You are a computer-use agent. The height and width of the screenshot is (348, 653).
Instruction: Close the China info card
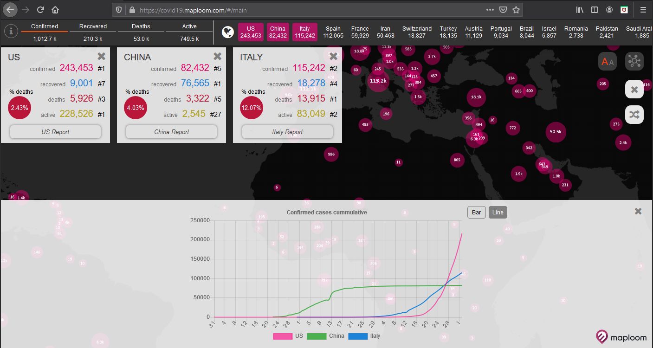[217, 56]
